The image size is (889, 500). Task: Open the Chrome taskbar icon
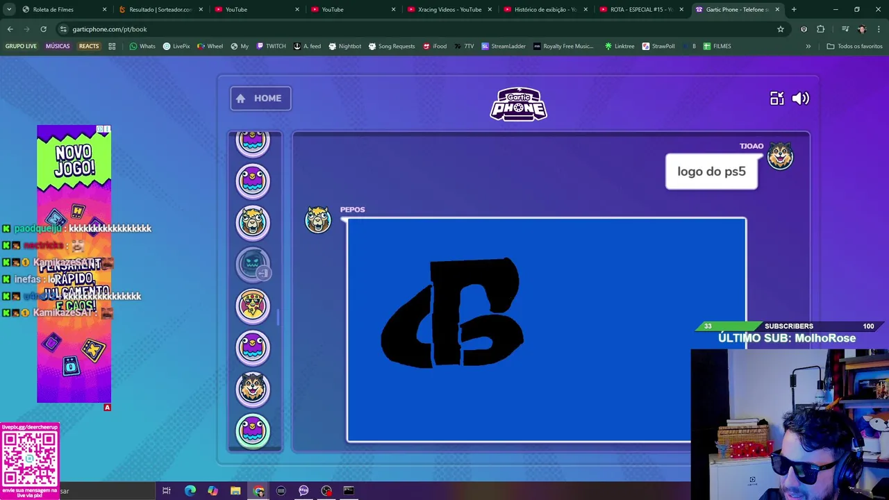[x=258, y=491]
